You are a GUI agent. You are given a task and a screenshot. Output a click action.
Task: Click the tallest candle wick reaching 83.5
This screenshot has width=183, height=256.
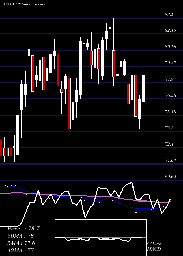pos(113,52)
